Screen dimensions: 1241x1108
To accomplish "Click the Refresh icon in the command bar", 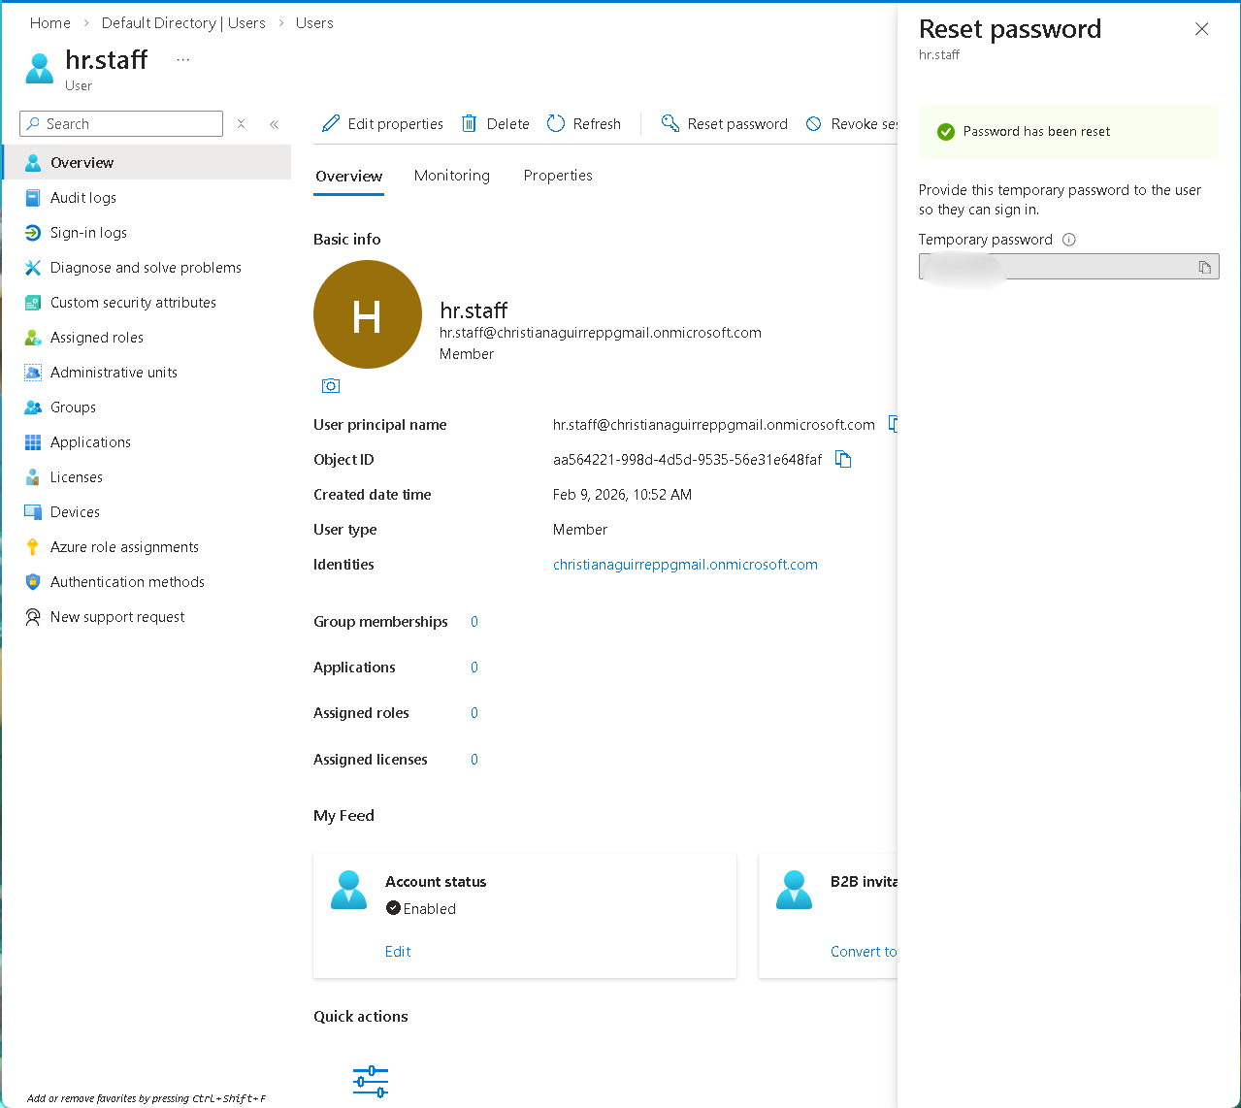I will point(555,123).
